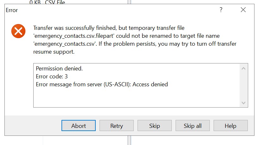Click the red error X icon
Viewport: 270px width, 145px height.
tap(18, 31)
